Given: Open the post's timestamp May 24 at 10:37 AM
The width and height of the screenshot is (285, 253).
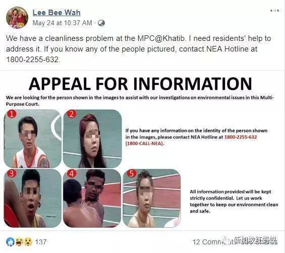Looking at the screenshot, I should coord(63,23).
